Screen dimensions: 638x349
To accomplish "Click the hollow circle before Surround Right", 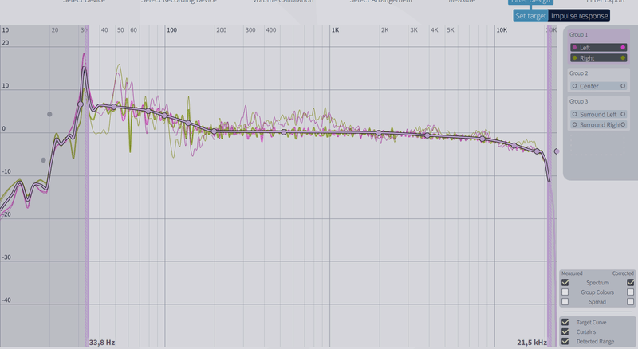I will (x=574, y=125).
